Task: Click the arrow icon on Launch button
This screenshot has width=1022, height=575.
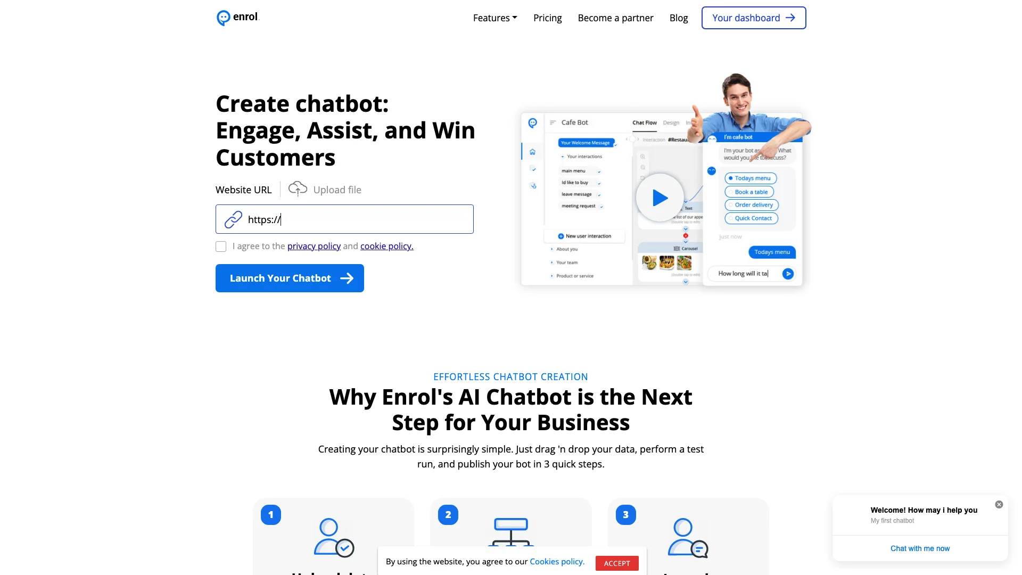Action: pos(347,278)
